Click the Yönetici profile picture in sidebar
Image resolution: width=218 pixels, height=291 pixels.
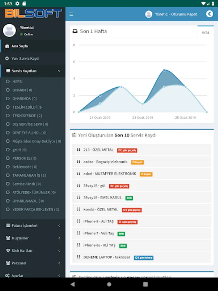[9, 30]
